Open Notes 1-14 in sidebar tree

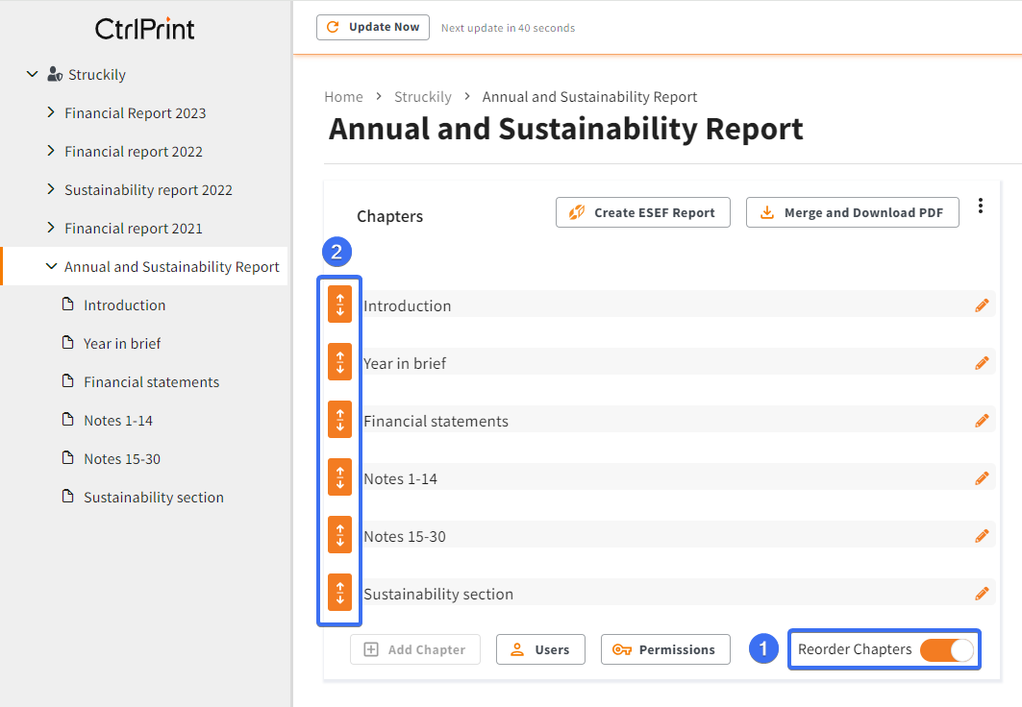[118, 421]
